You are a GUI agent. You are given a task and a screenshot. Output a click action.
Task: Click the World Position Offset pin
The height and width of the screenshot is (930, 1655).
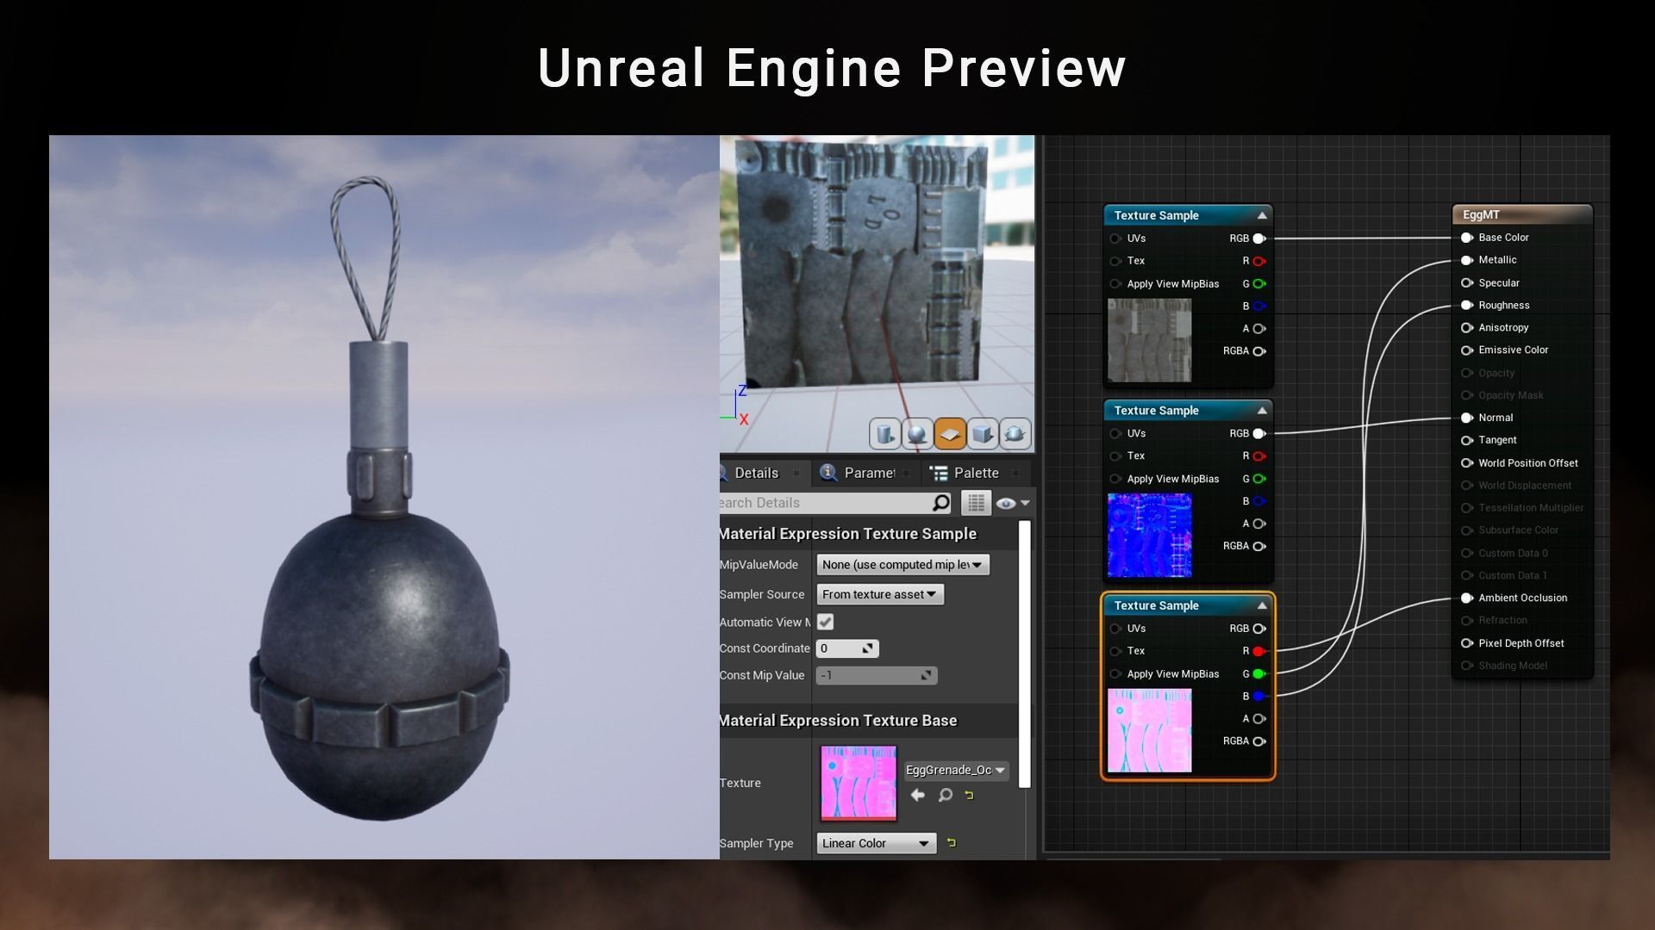tap(1467, 463)
